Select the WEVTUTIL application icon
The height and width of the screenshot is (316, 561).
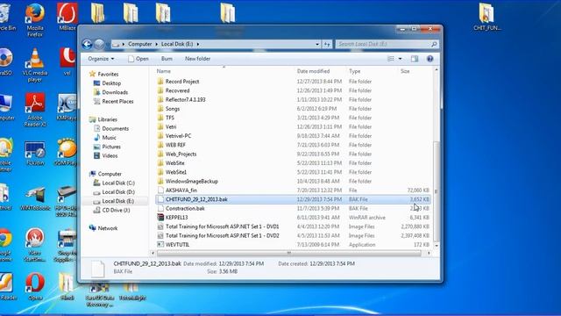(x=160, y=245)
